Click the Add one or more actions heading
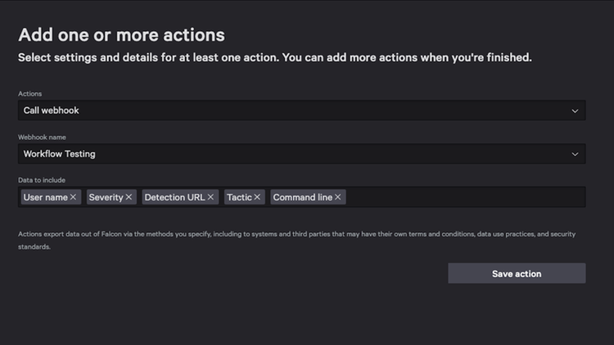This screenshot has height=345, width=614. coord(121,35)
